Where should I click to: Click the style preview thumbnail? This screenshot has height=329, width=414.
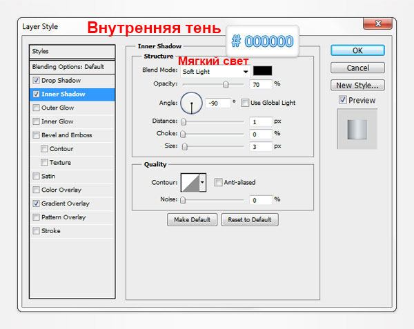tap(357, 129)
